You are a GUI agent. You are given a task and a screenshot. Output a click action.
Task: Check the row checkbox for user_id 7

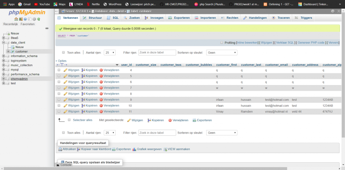click(x=59, y=88)
